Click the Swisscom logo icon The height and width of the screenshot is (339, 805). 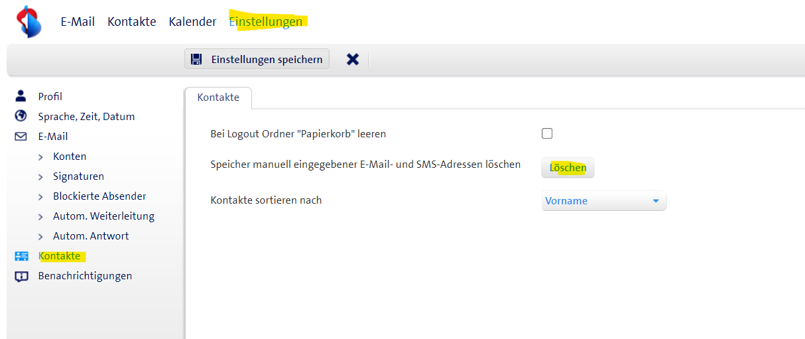click(29, 21)
